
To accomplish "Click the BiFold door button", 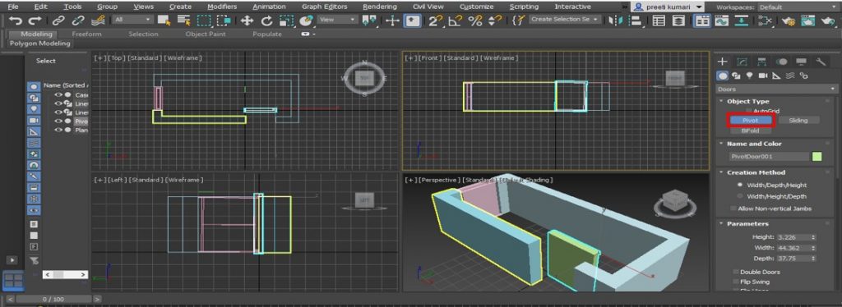I will (750, 131).
